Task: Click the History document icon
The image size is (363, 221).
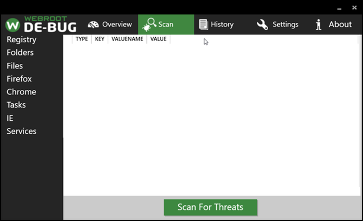Action: 204,25
